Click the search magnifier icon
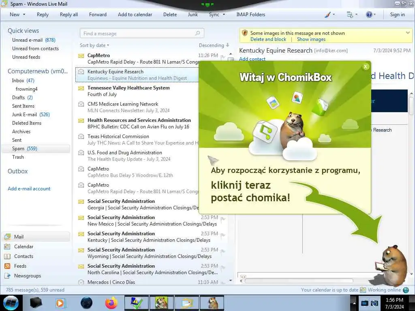Screen dimensions: 415x311 [x=198, y=33]
